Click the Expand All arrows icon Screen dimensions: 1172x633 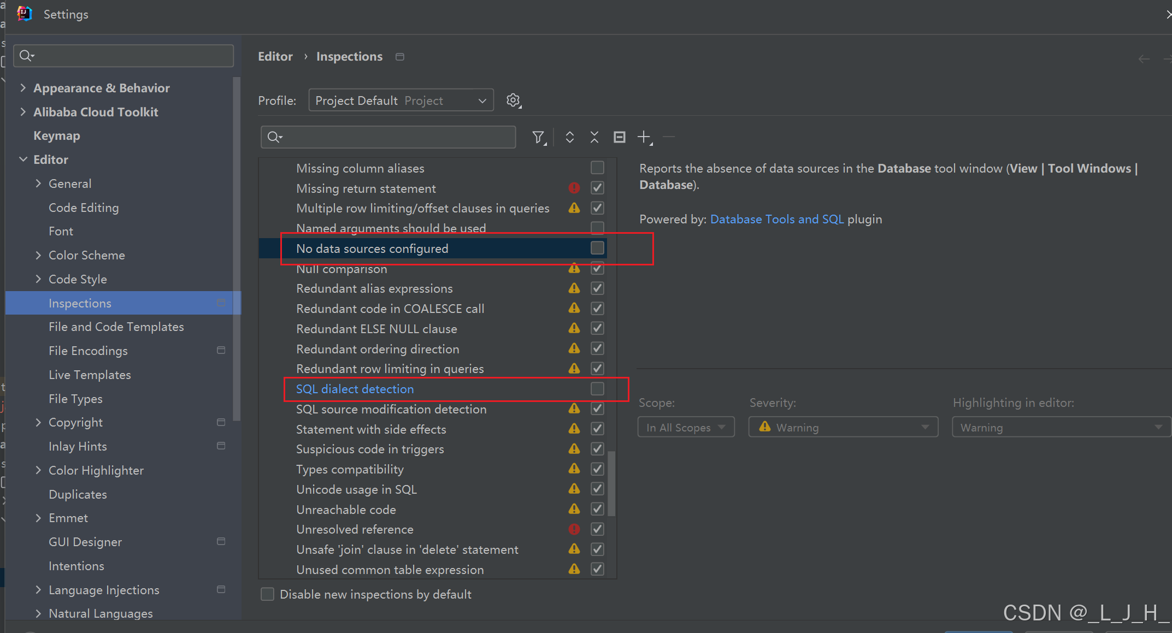[x=569, y=137]
